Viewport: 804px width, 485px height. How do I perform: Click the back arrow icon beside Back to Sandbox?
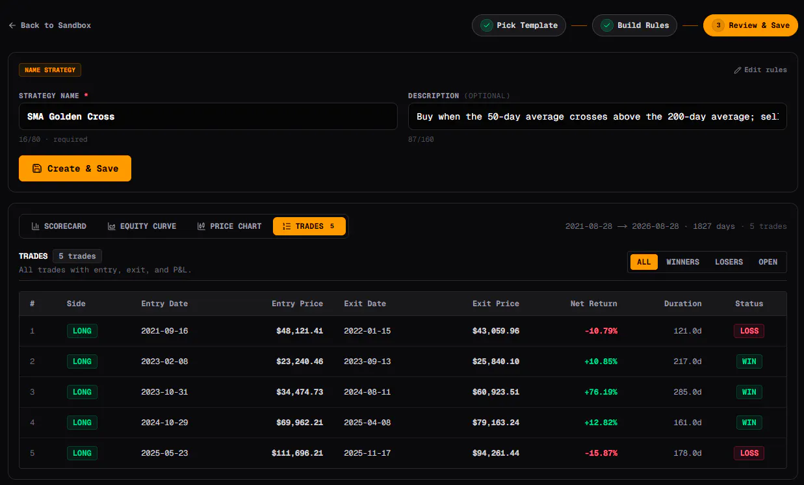12,25
